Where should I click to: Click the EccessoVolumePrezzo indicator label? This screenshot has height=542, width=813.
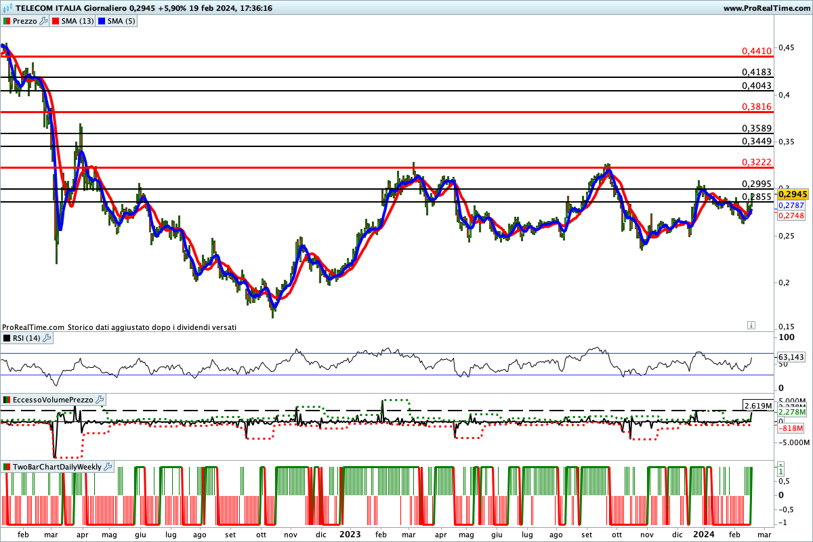(x=52, y=400)
